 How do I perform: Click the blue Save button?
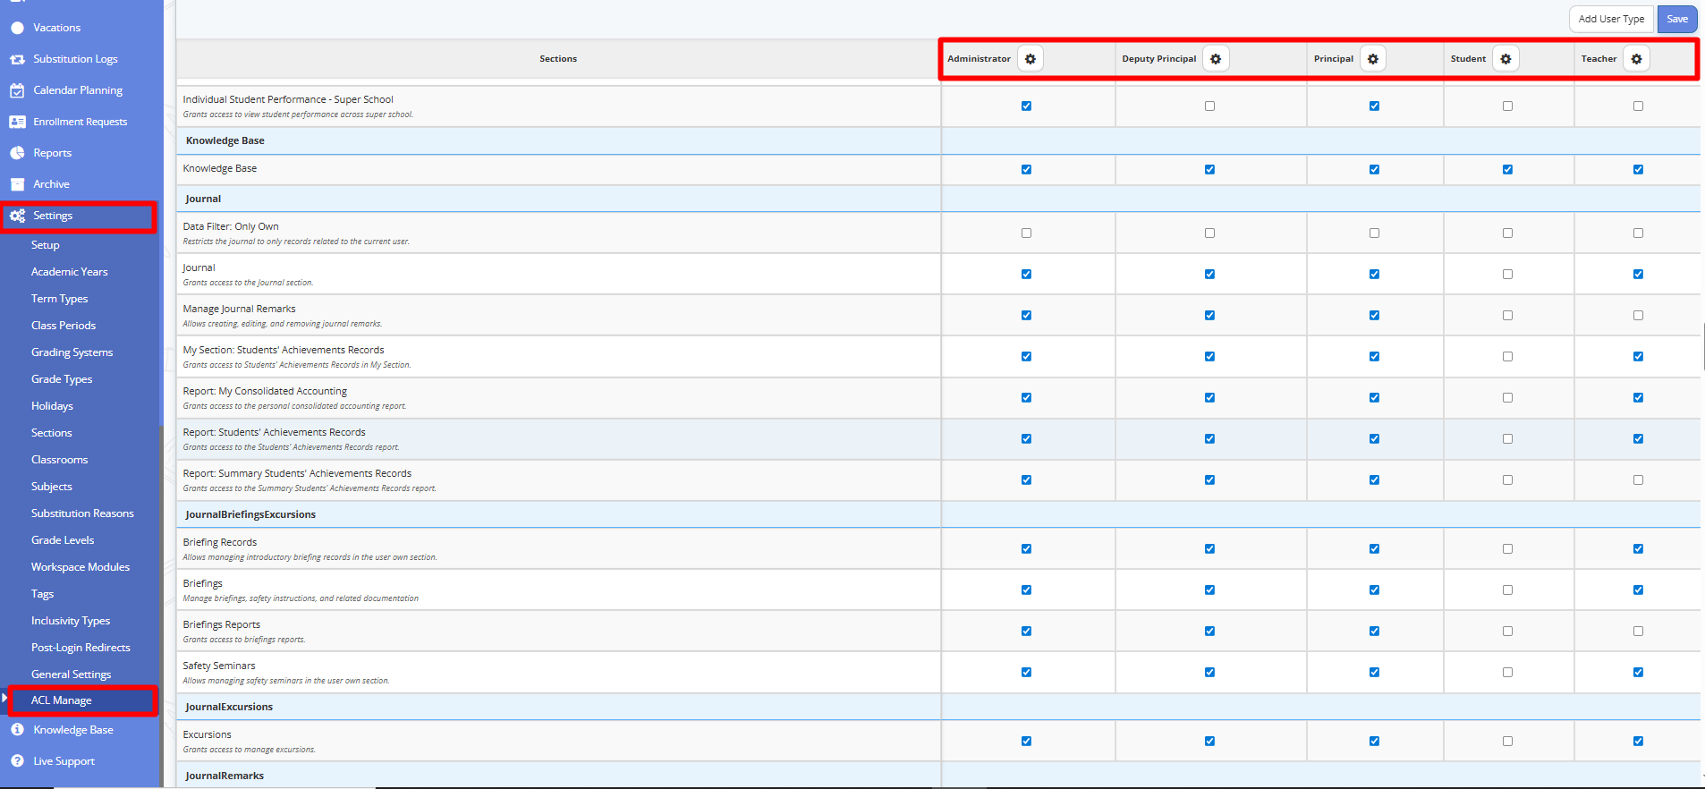(1676, 19)
